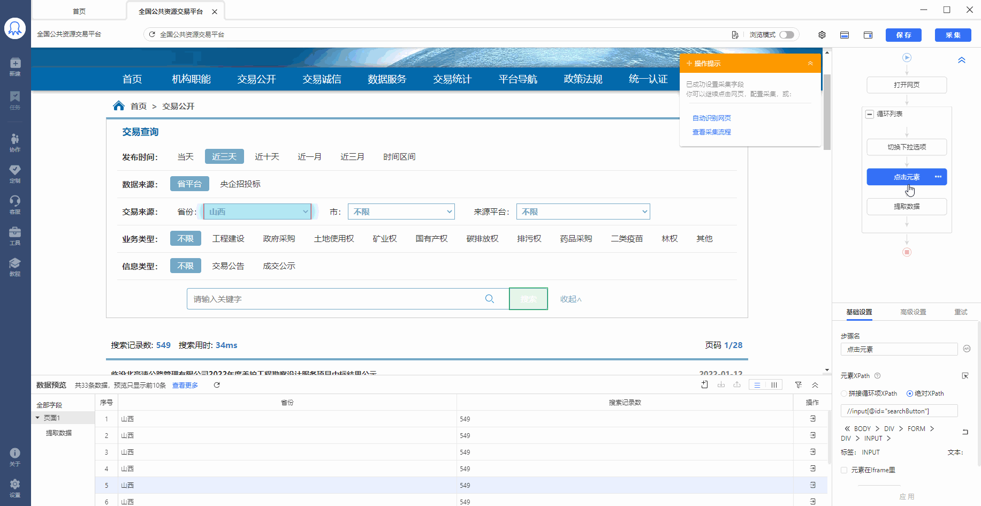This screenshot has width=981, height=506.
Task: Click the API icon next to 步骤名
Action: 967,349
